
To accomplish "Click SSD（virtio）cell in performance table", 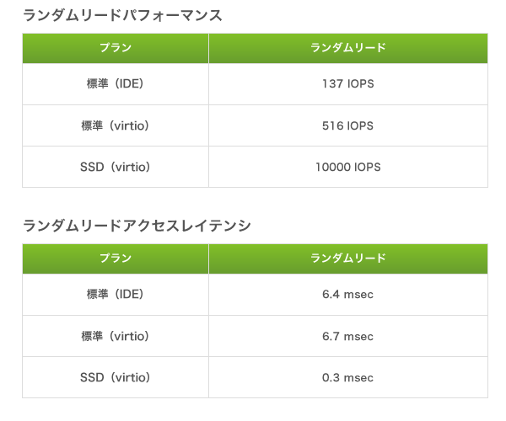I will pos(116,167).
